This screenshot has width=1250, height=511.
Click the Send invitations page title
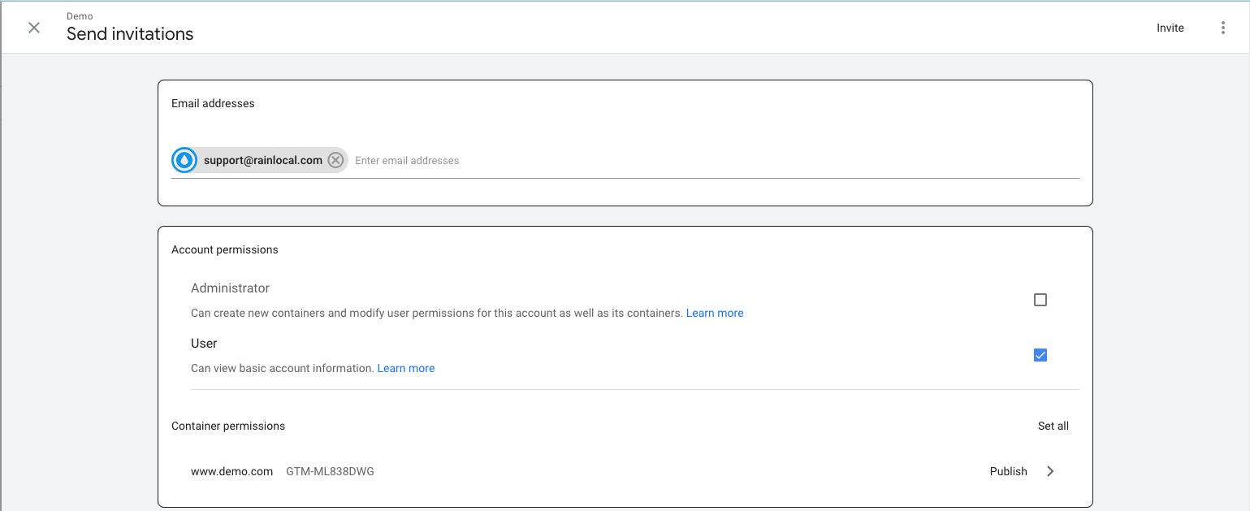[130, 34]
